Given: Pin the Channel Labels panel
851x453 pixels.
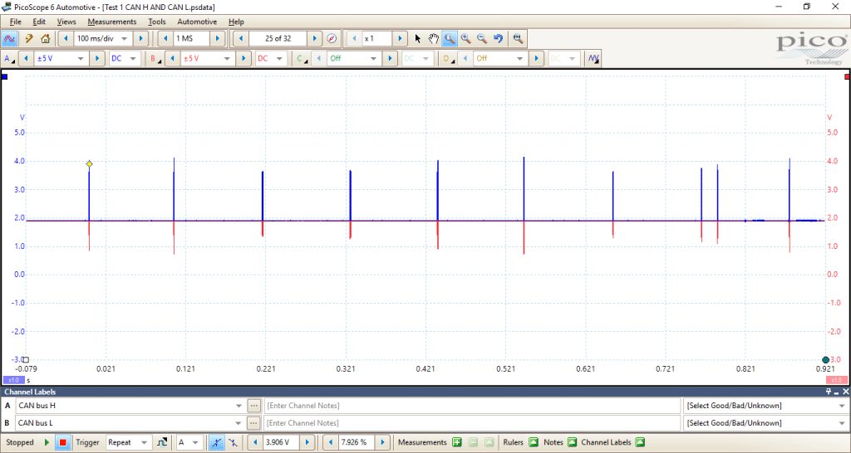Looking at the screenshot, I should point(829,392).
